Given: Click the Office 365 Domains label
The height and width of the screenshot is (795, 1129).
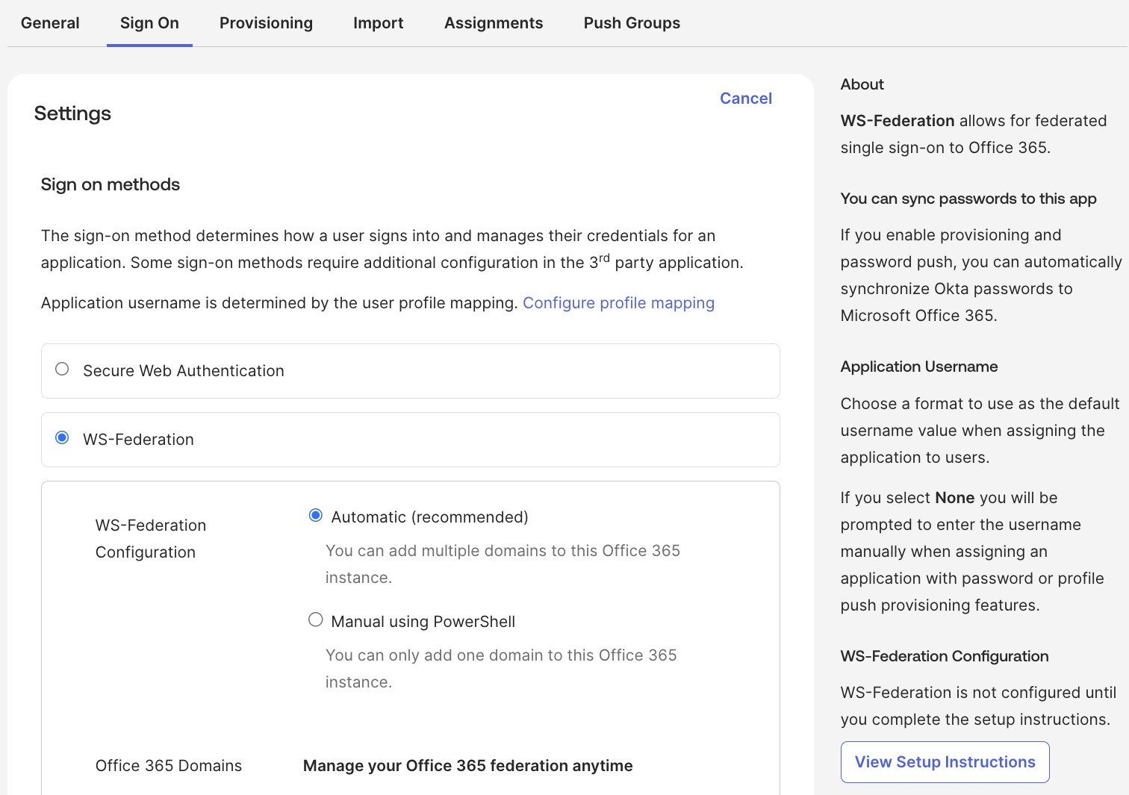Looking at the screenshot, I should coord(169,766).
